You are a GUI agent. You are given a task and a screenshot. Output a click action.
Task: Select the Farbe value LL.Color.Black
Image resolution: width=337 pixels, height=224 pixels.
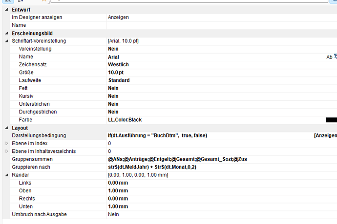(125, 120)
